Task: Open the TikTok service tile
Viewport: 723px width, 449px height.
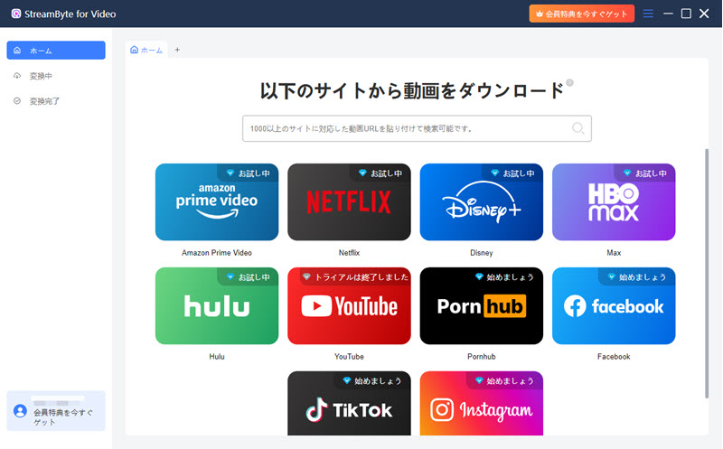Action: coord(349,403)
